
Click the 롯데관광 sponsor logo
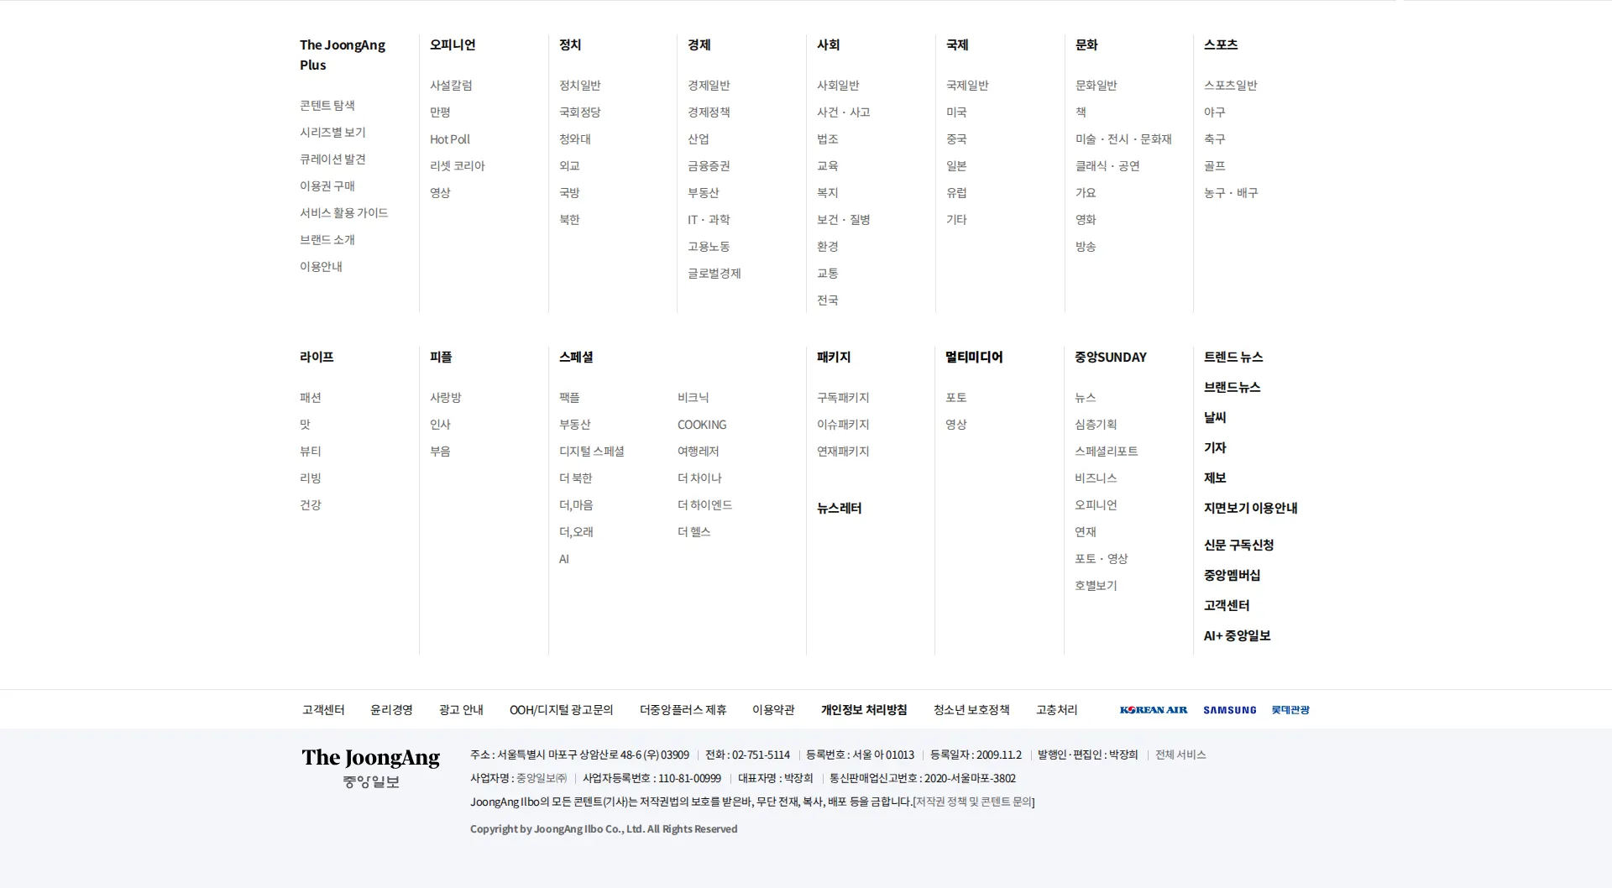(x=1290, y=710)
